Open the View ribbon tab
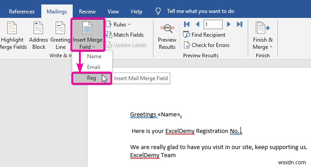The height and width of the screenshot is (167, 311). point(113,12)
